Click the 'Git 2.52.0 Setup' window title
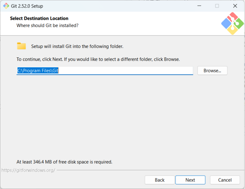This screenshot has width=245, height=189. [27, 6]
